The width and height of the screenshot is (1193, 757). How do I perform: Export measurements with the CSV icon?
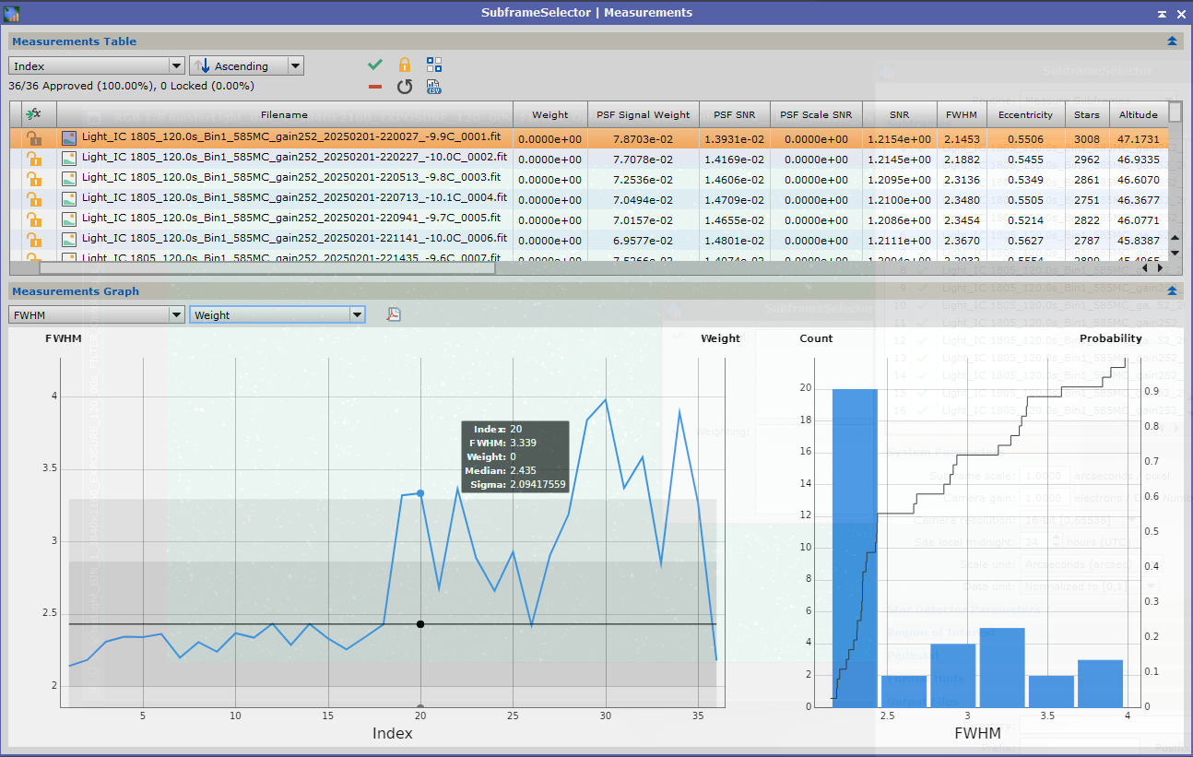click(434, 87)
